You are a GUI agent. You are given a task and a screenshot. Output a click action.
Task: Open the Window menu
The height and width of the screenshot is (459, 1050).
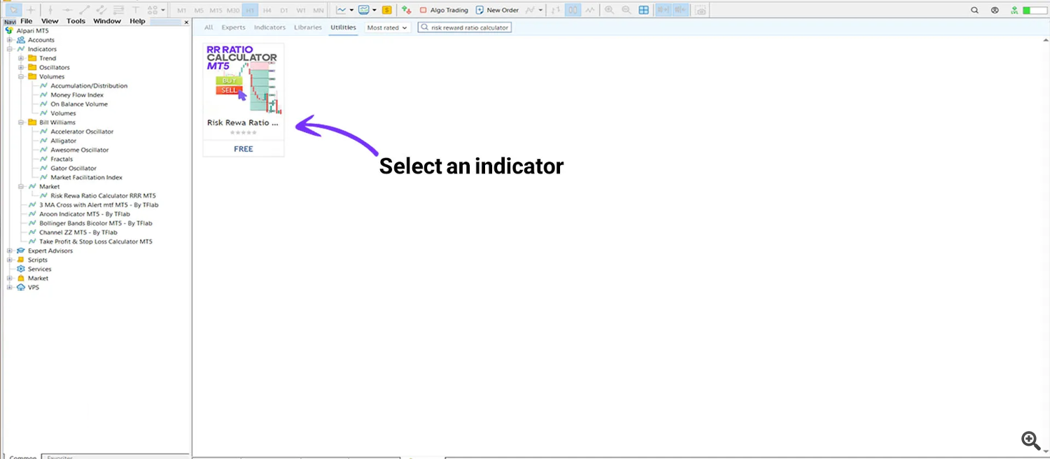click(107, 21)
